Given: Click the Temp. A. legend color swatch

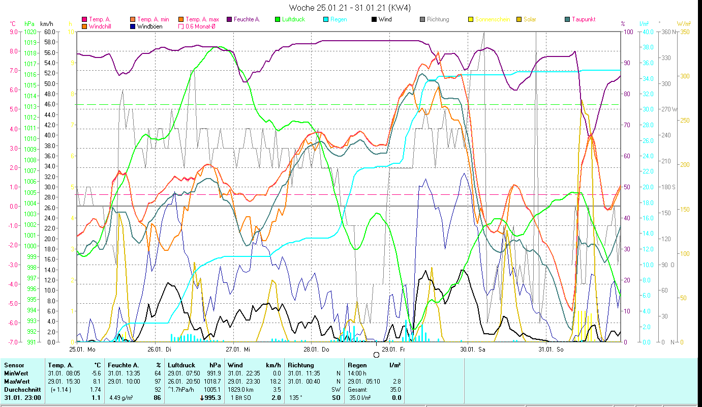Looking at the screenshot, I should tap(84, 19).
